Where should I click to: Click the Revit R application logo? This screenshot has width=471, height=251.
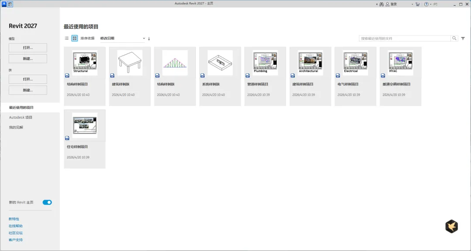pyautogui.click(x=4, y=4)
